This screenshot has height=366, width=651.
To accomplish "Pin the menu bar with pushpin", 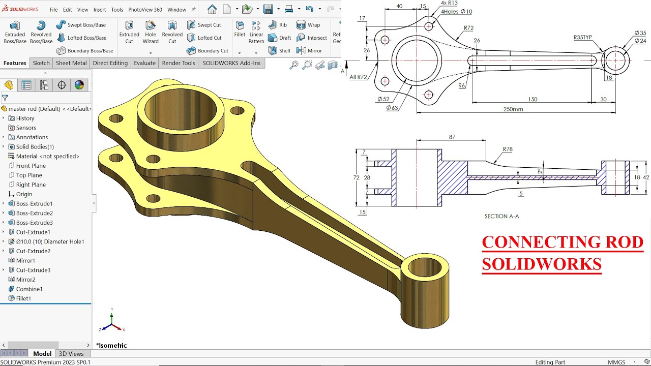I will pyautogui.click(x=193, y=9).
